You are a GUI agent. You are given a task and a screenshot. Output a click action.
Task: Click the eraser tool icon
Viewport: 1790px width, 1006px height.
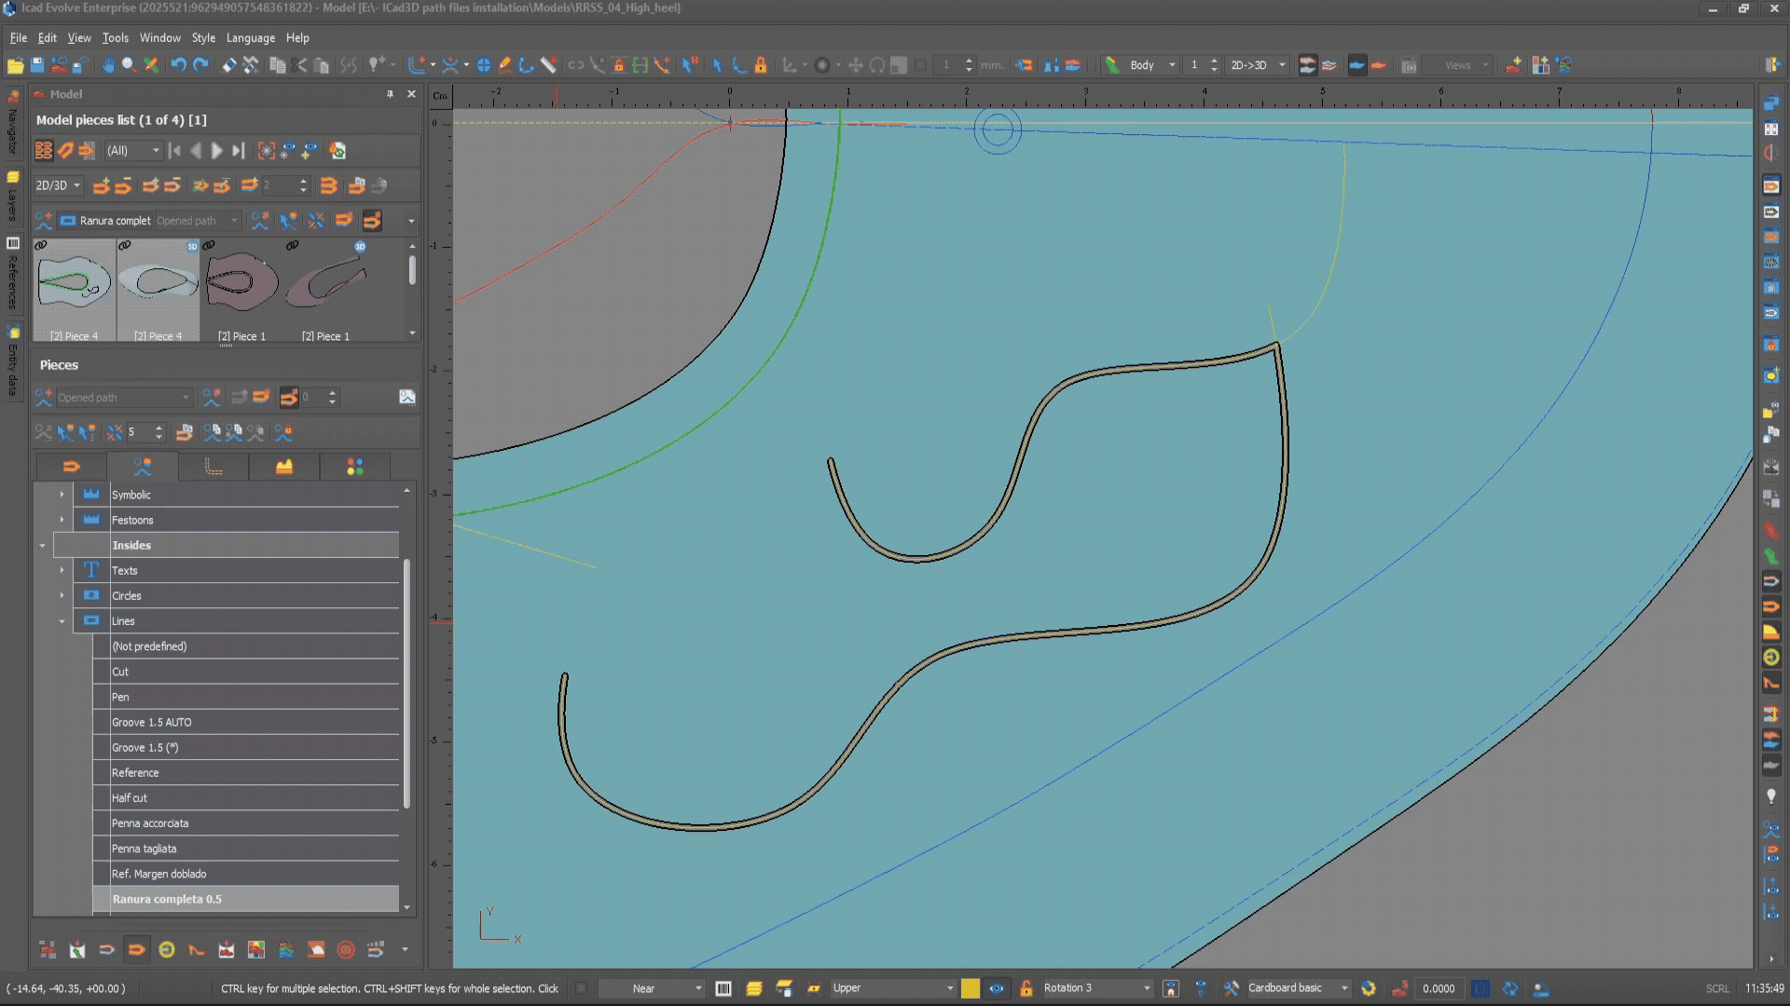[228, 65]
